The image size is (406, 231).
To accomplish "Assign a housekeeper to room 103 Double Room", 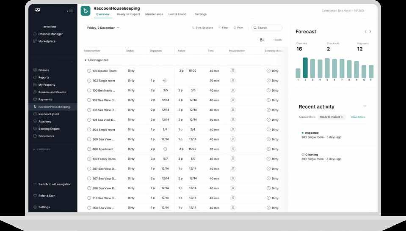I will 233,71.
